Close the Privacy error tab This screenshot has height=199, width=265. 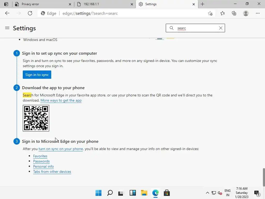click(70, 4)
